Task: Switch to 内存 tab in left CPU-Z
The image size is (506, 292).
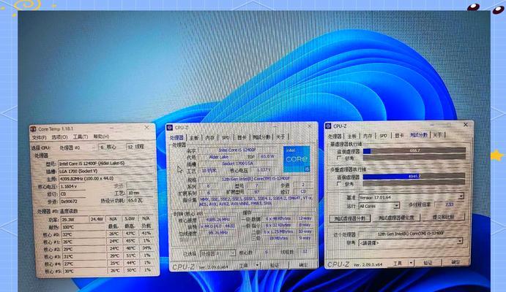Action: pos(209,138)
